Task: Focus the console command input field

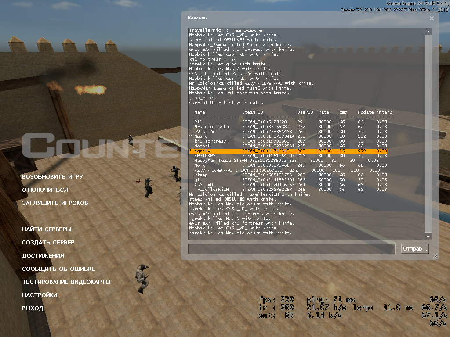Action: pyautogui.click(x=292, y=249)
